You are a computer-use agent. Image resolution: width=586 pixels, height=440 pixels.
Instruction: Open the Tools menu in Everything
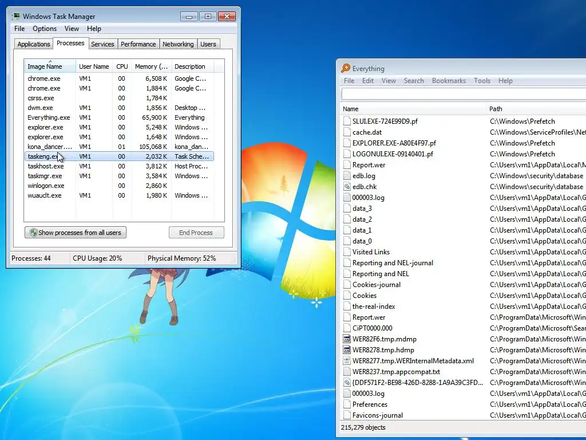(x=482, y=81)
